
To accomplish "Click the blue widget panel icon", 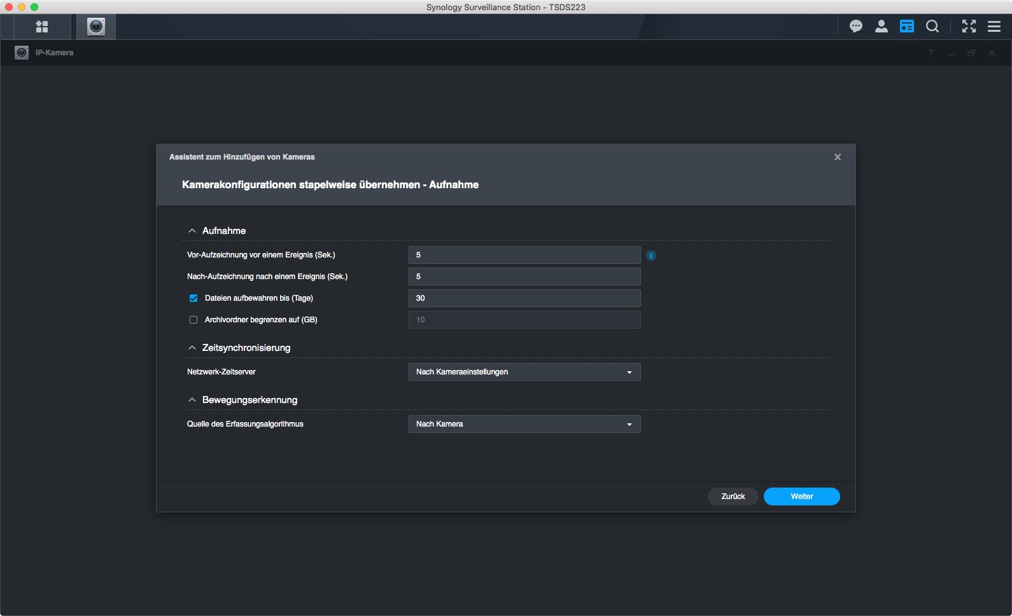I will 907,26.
